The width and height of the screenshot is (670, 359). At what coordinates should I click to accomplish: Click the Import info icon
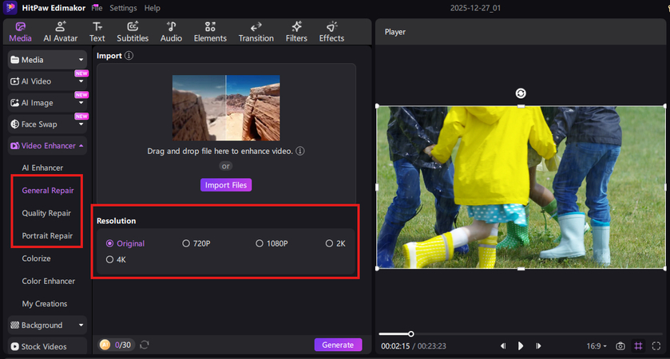click(129, 56)
